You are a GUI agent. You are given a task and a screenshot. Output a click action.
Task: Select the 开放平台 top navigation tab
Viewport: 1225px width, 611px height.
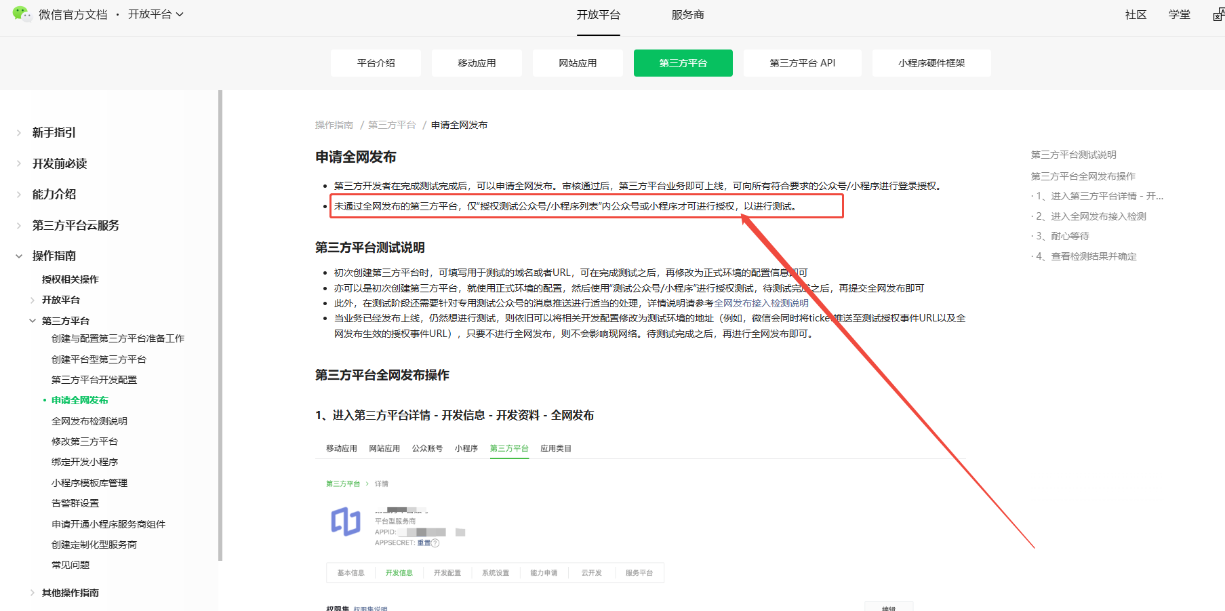[598, 15]
